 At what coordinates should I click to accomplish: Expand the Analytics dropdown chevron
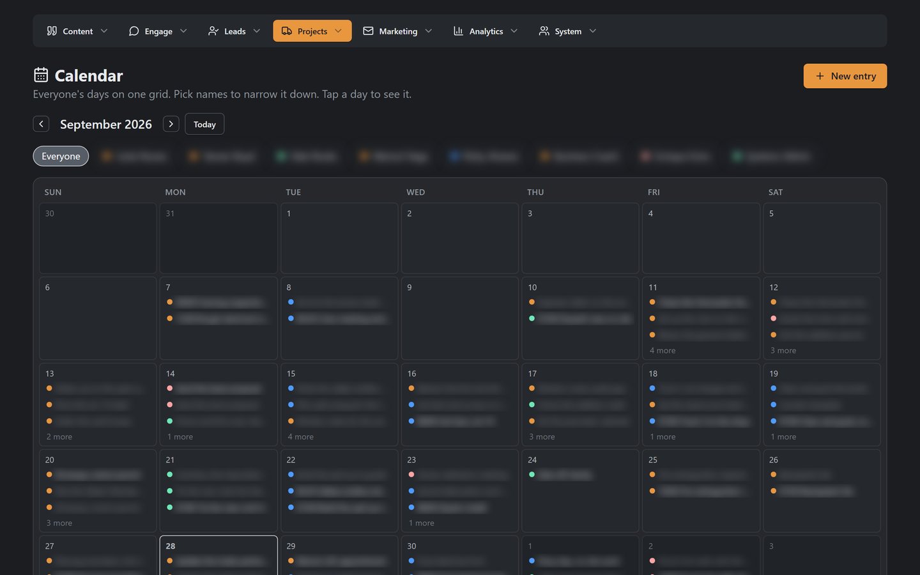514,31
